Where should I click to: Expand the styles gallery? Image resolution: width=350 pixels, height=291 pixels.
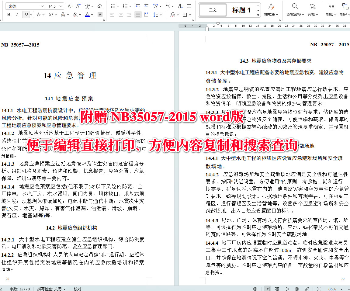tap(258, 15)
